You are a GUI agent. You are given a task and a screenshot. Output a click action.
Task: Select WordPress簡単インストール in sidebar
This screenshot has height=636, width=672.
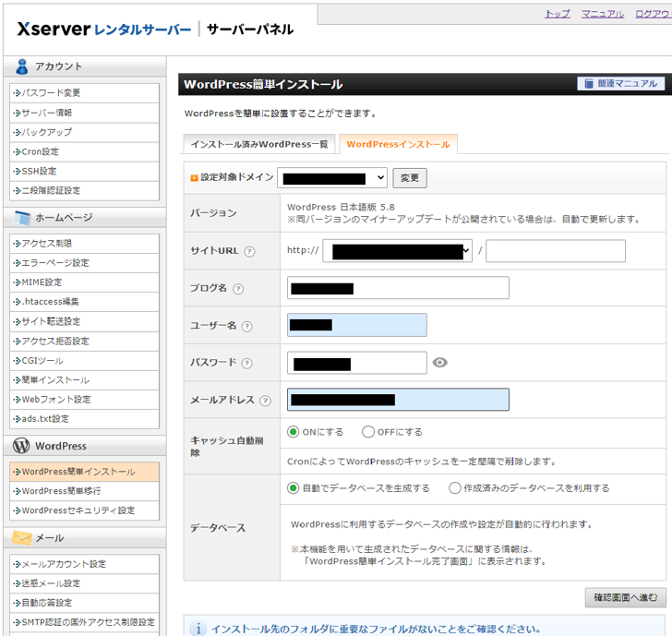pos(84,472)
